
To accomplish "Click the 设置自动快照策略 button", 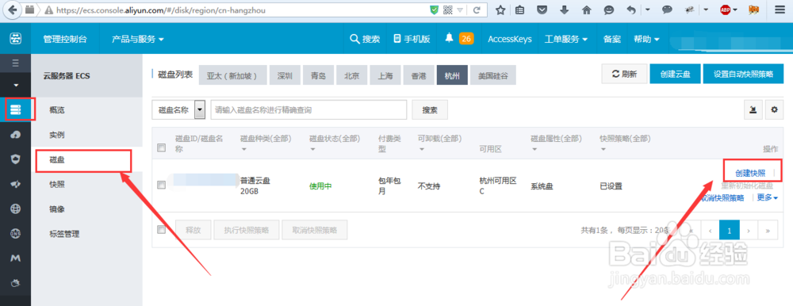I will click(x=744, y=74).
